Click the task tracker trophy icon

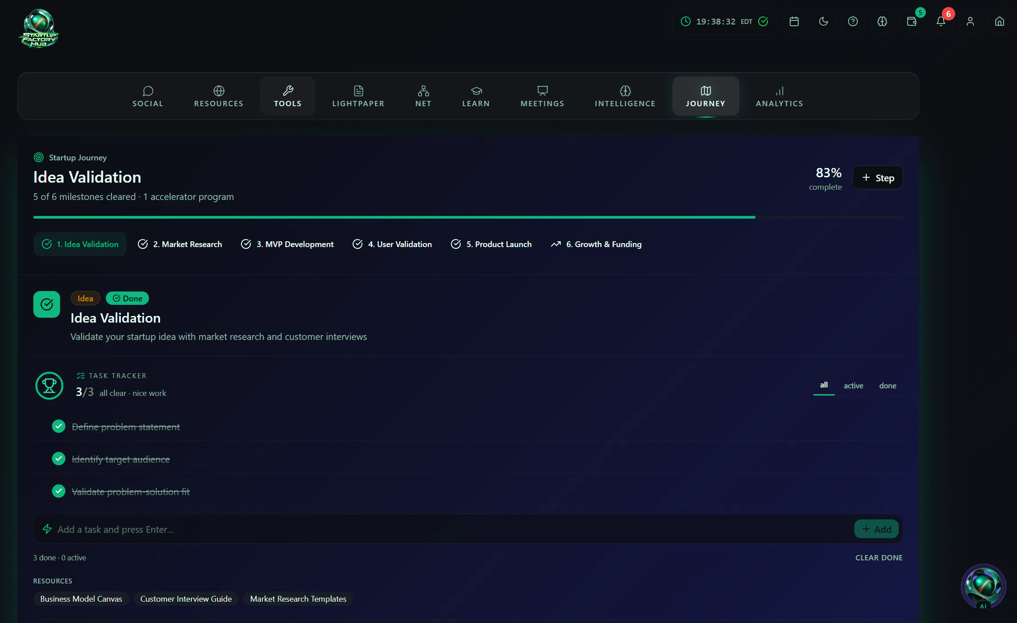[x=49, y=386]
